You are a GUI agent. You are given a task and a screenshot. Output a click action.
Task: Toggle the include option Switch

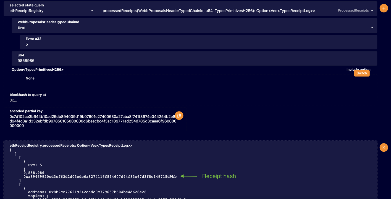(x=361, y=73)
